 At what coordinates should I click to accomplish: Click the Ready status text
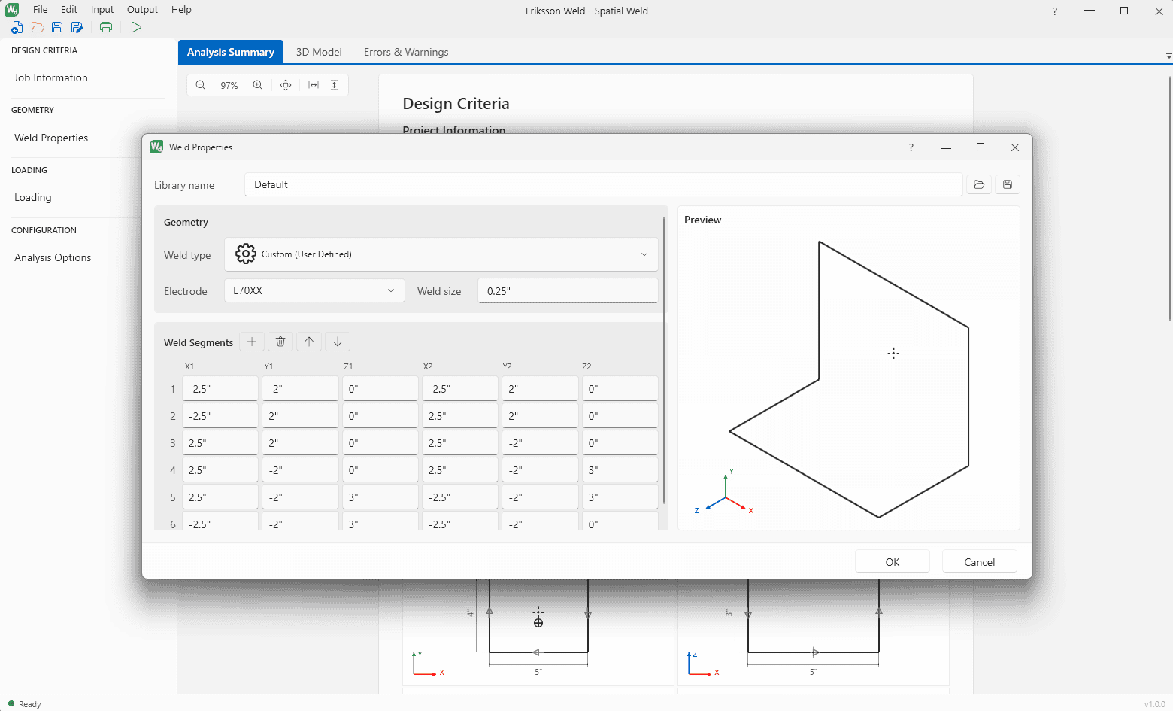click(x=30, y=704)
